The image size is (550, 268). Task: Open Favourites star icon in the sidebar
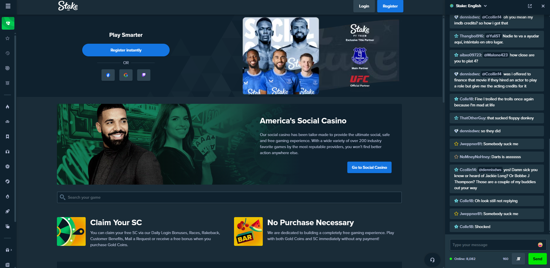click(7, 38)
